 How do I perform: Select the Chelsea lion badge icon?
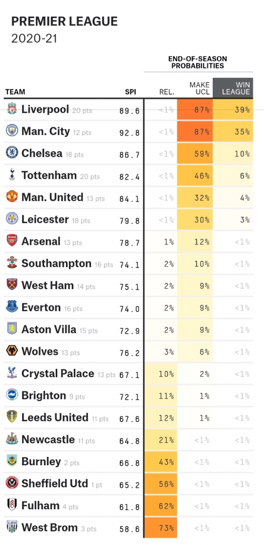pos(12,152)
